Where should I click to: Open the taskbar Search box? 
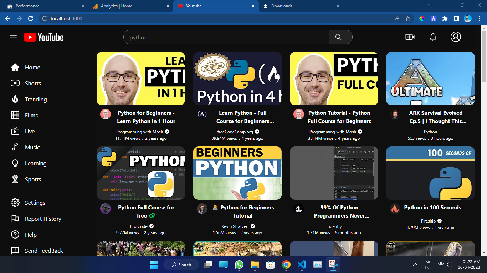coord(181,264)
